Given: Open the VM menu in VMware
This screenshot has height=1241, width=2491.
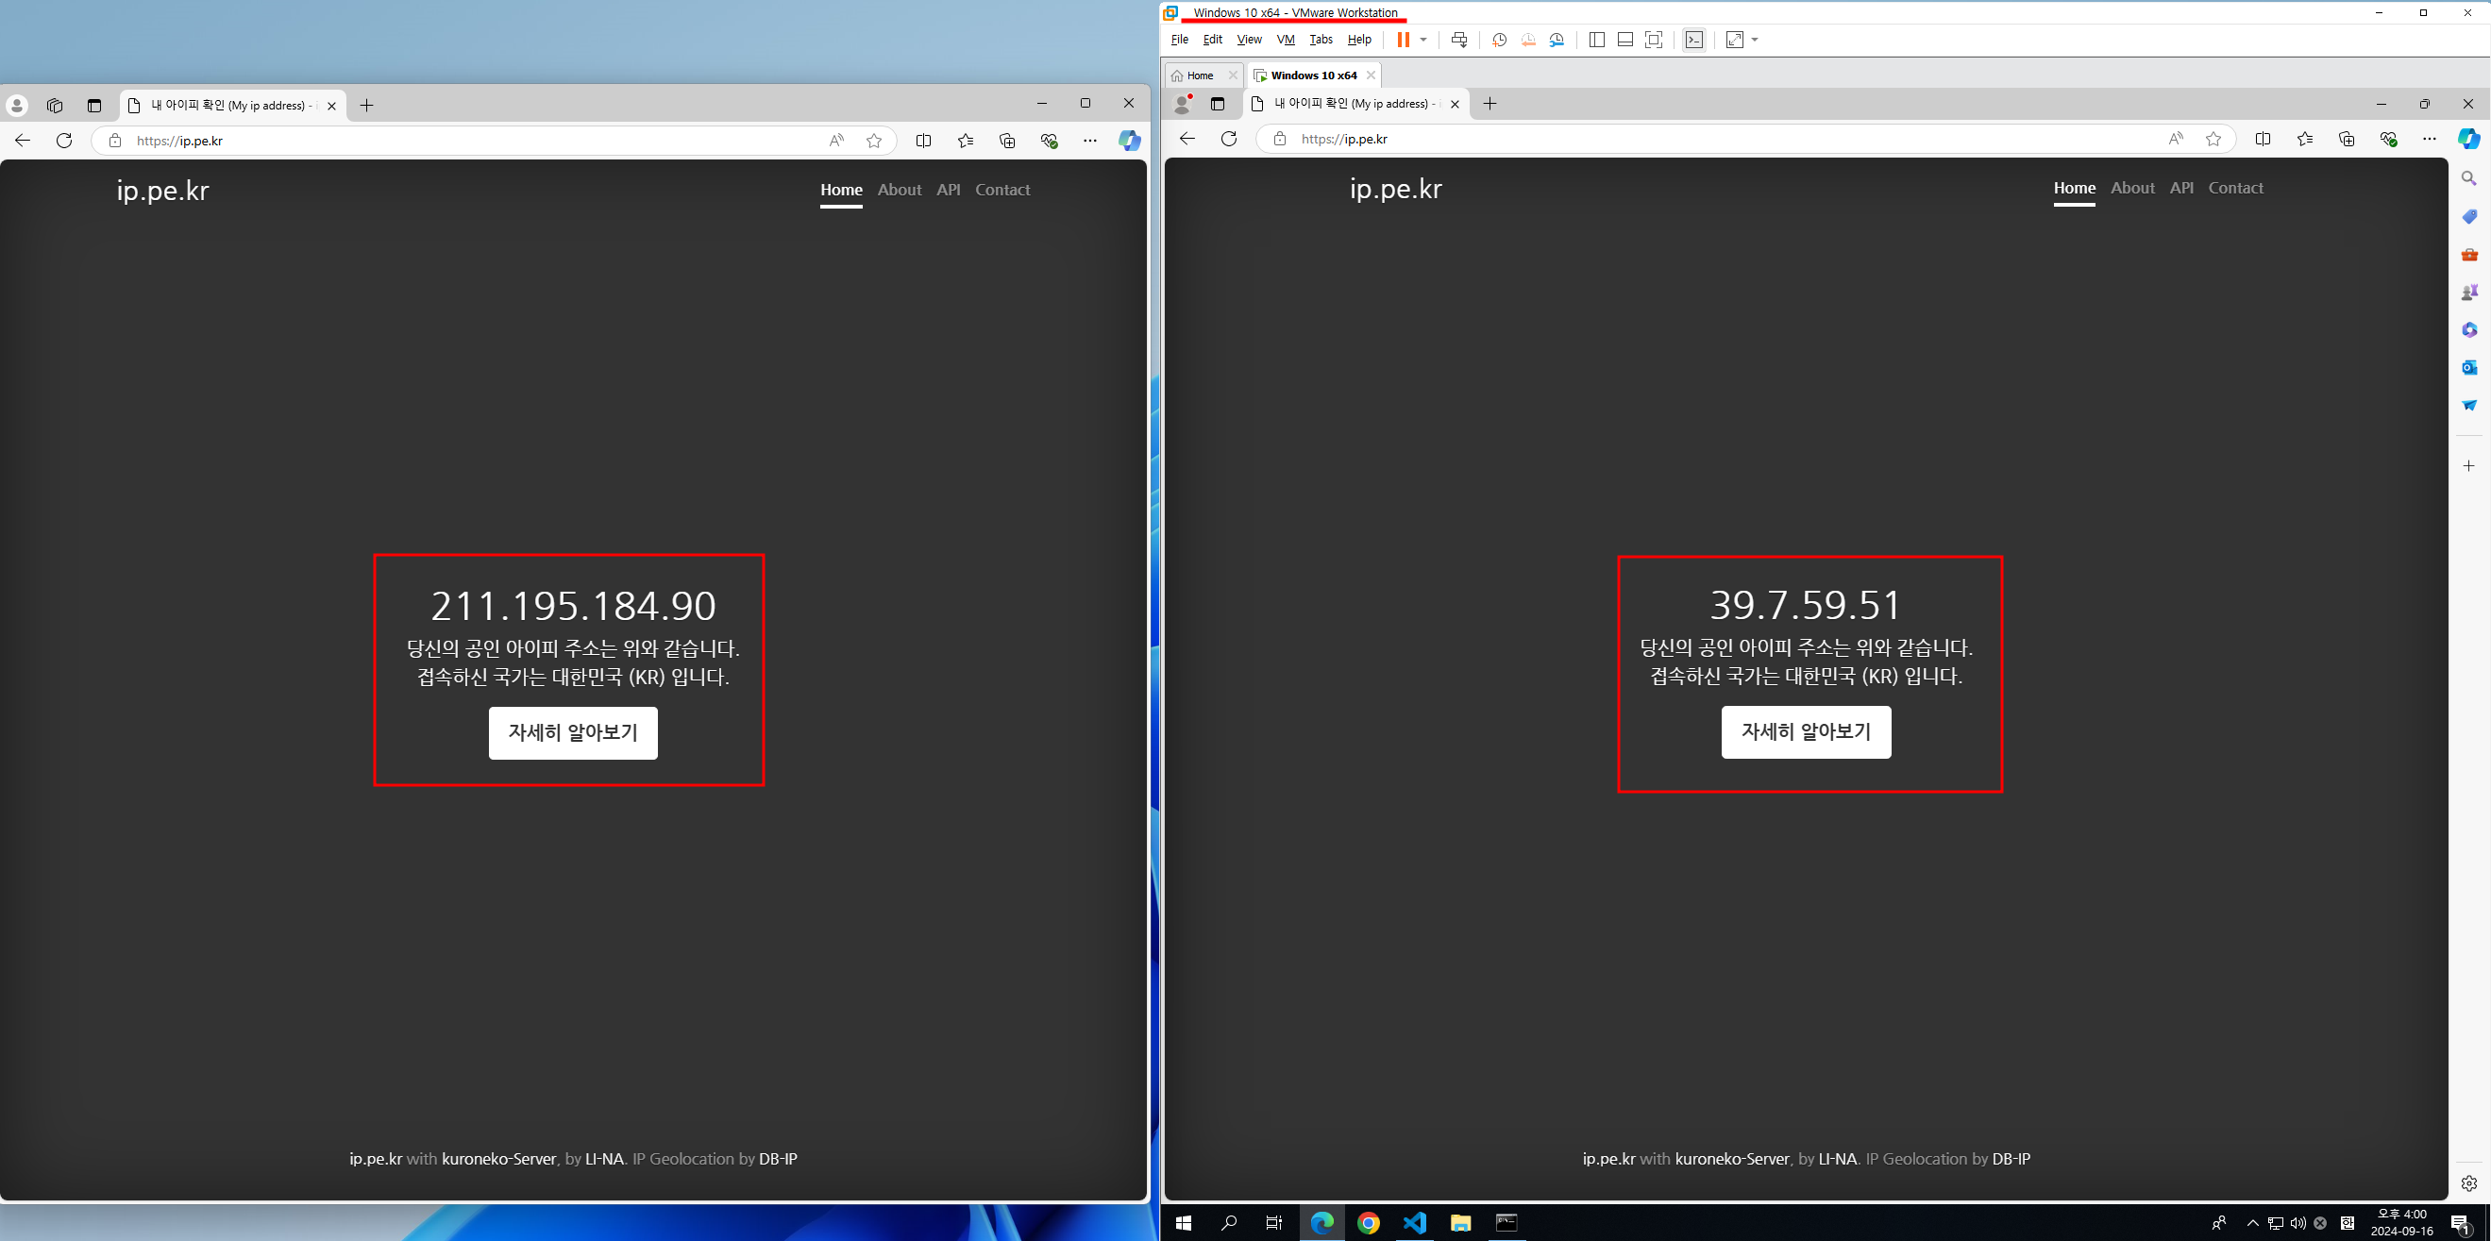Looking at the screenshot, I should [x=1286, y=40].
